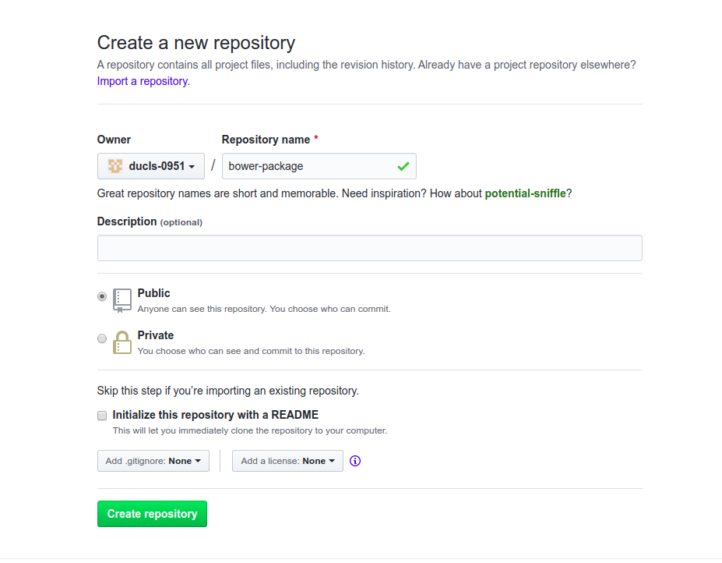The height and width of the screenshot is (563, 722).
Task: Expand the Add a license dropdown
Action: (x=287, y=461)
